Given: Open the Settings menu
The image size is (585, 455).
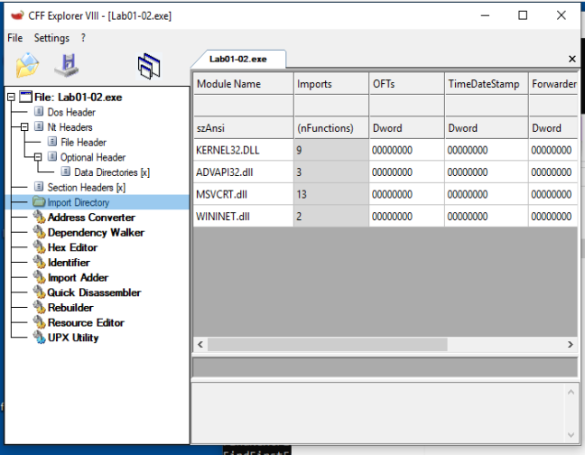Looking at the screenshot, I should [51, 38].
